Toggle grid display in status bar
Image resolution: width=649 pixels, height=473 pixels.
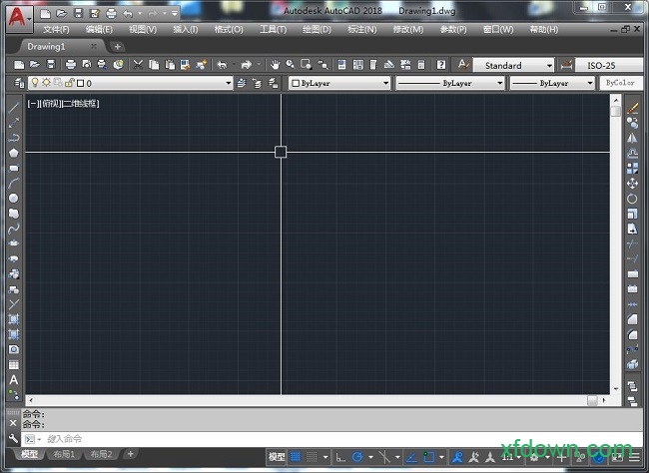click(297, 456)
